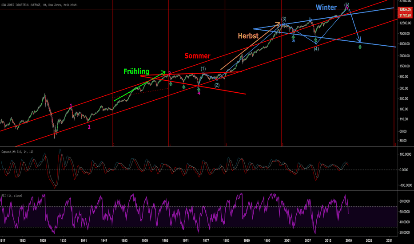
Task: Select the pink wave 1 label near 1937
Action: (x=71, y=106)
